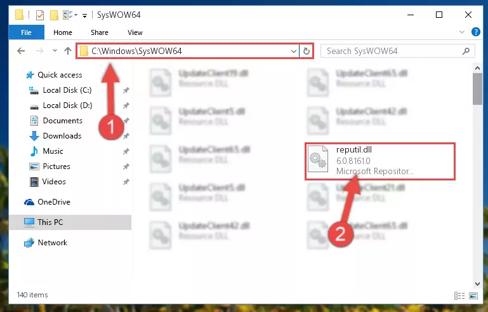Click the Back navigation arrow
This screenshot has width=488, height=312.
(21, 51)
